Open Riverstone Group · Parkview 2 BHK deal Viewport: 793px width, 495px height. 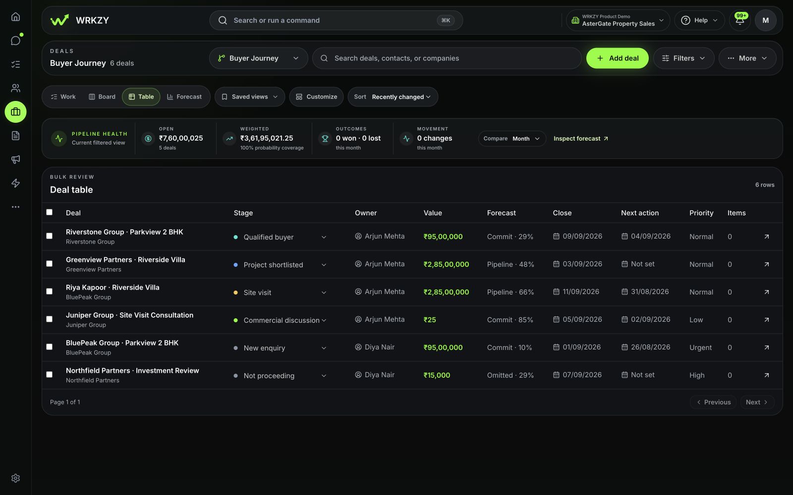pyautogui.click(x=124, y=232)
